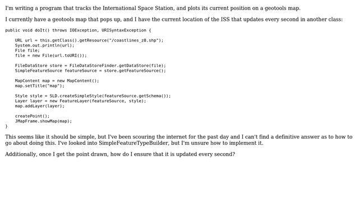The width and height of the screenshot is (359, 202).
Task: Click the closing brace of the doIt method
Action: [6, 126]
